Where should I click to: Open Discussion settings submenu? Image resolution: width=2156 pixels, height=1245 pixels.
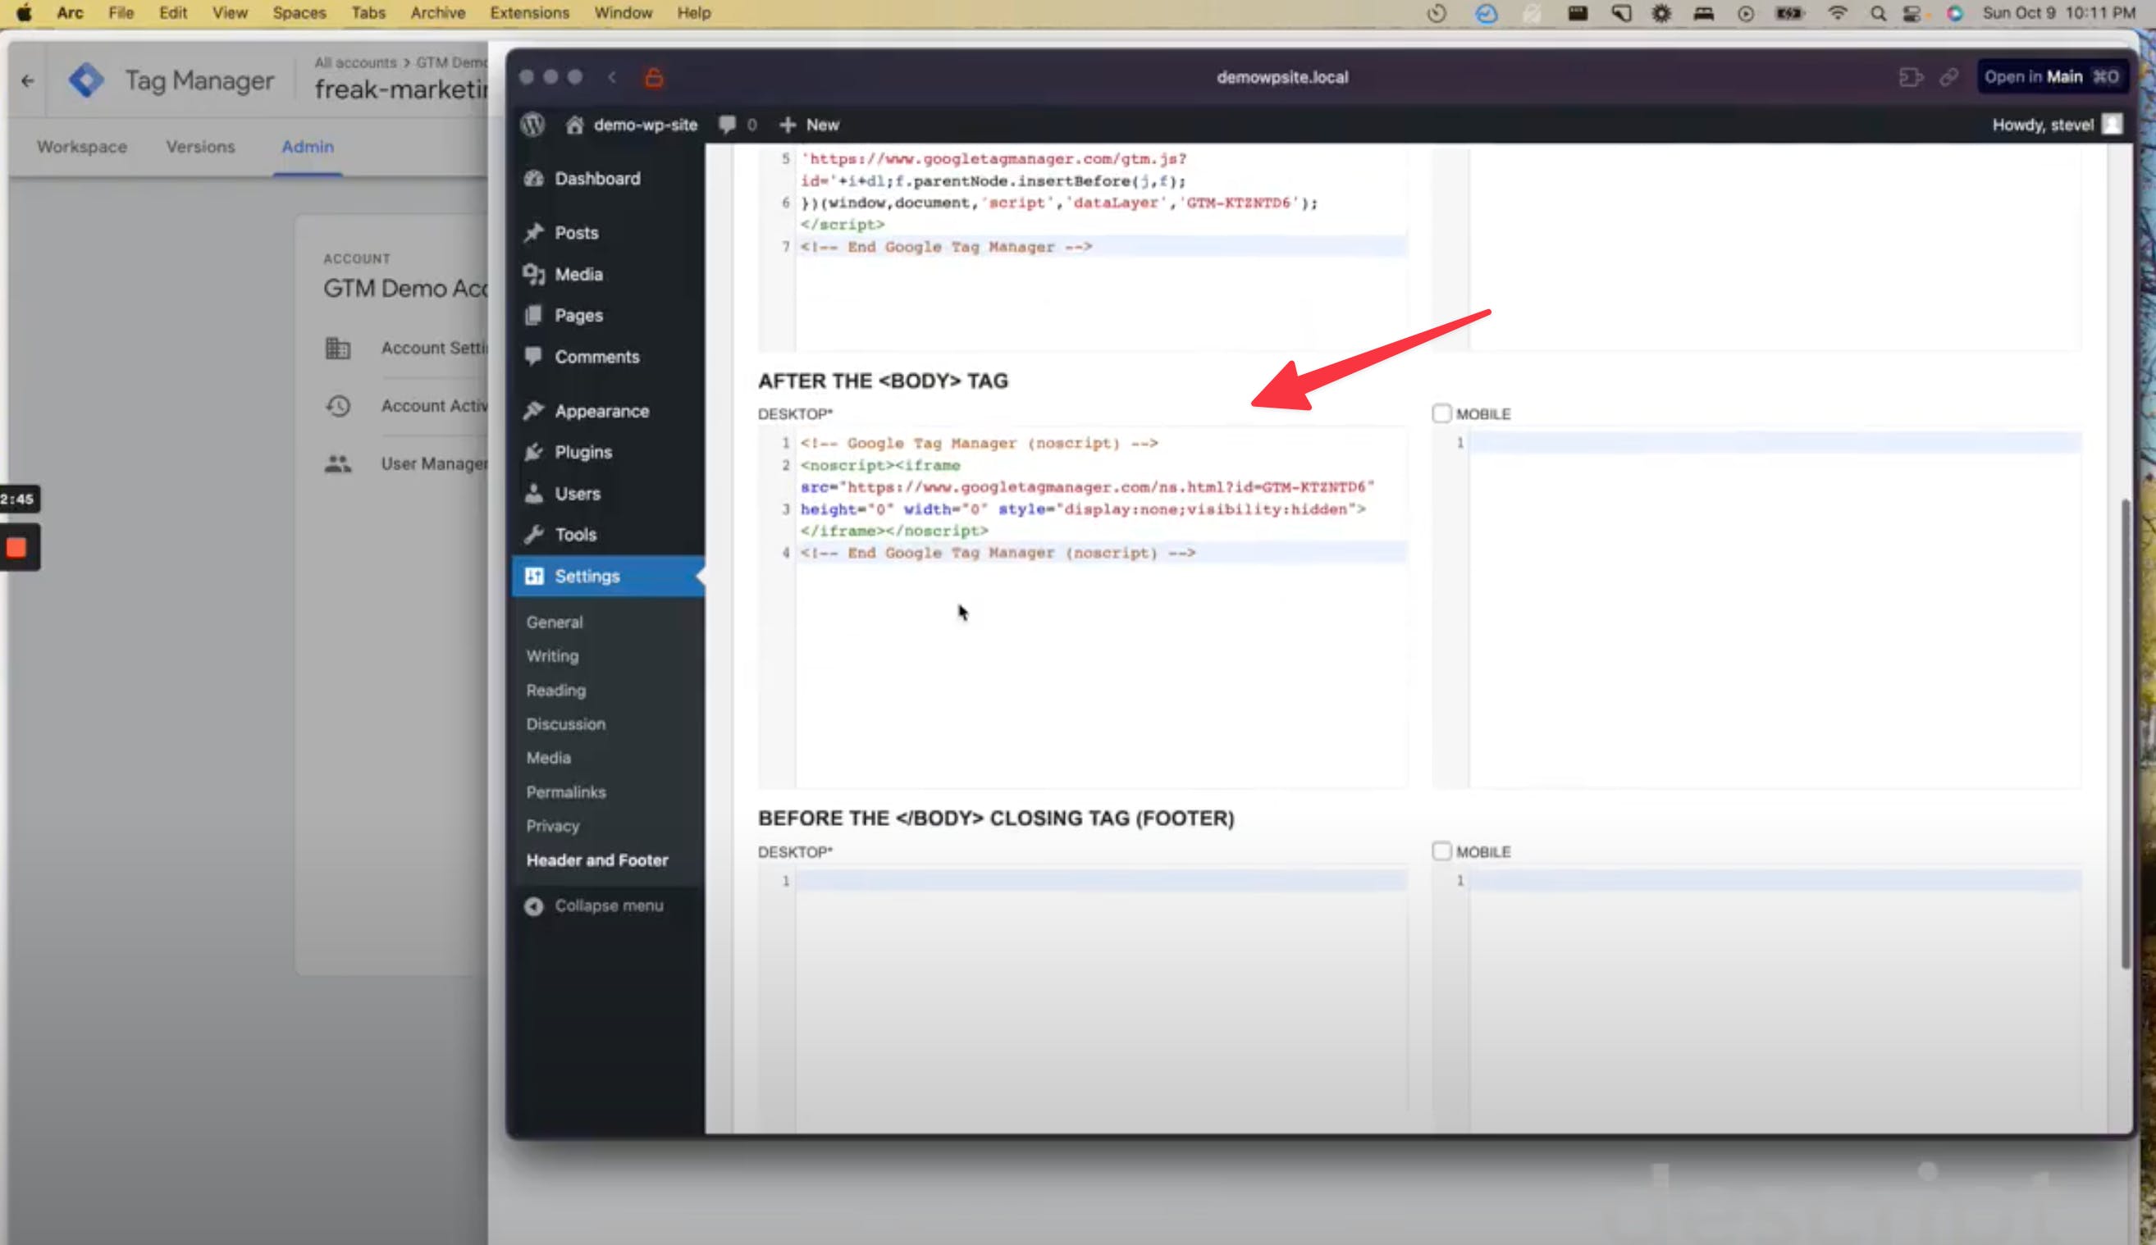click(565, 724)
